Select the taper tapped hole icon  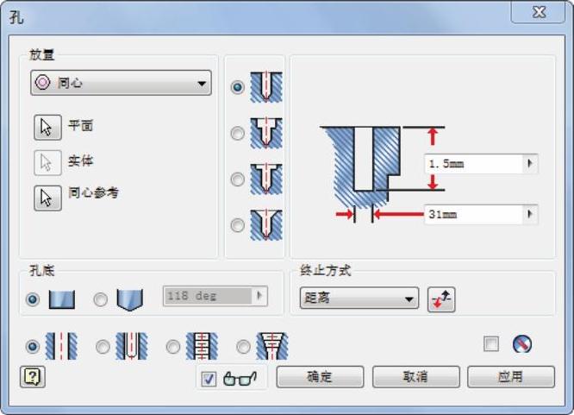[x=272, y=346]
